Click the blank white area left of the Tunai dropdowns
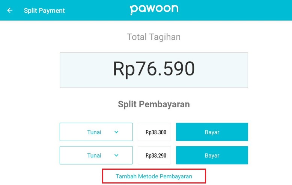This screenshot has width=292, height=185. tap(30, 144)
